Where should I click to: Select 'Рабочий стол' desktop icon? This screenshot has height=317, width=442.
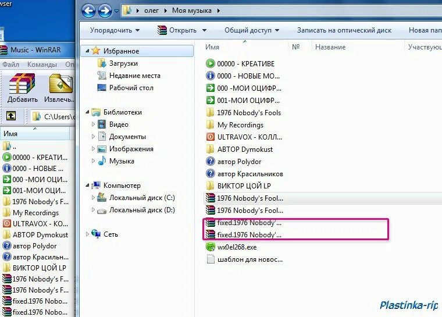click(102, 88)
